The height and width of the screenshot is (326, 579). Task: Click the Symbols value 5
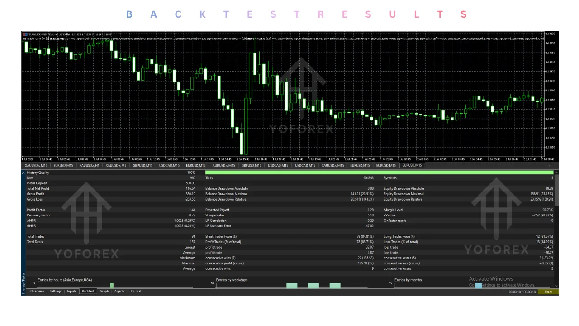552,178
